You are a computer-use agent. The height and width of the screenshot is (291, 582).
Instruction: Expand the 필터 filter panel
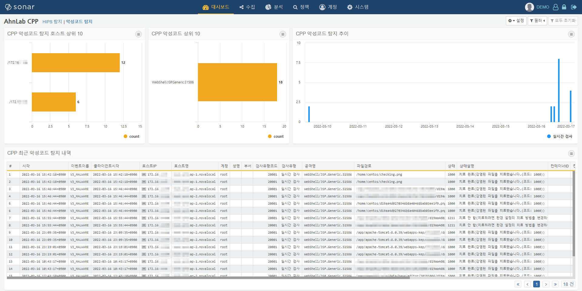tap(537, 21)
